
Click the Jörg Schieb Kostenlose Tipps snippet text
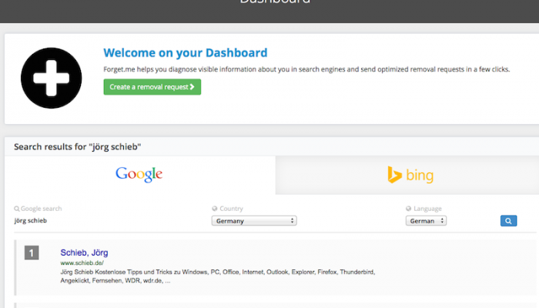218,276
